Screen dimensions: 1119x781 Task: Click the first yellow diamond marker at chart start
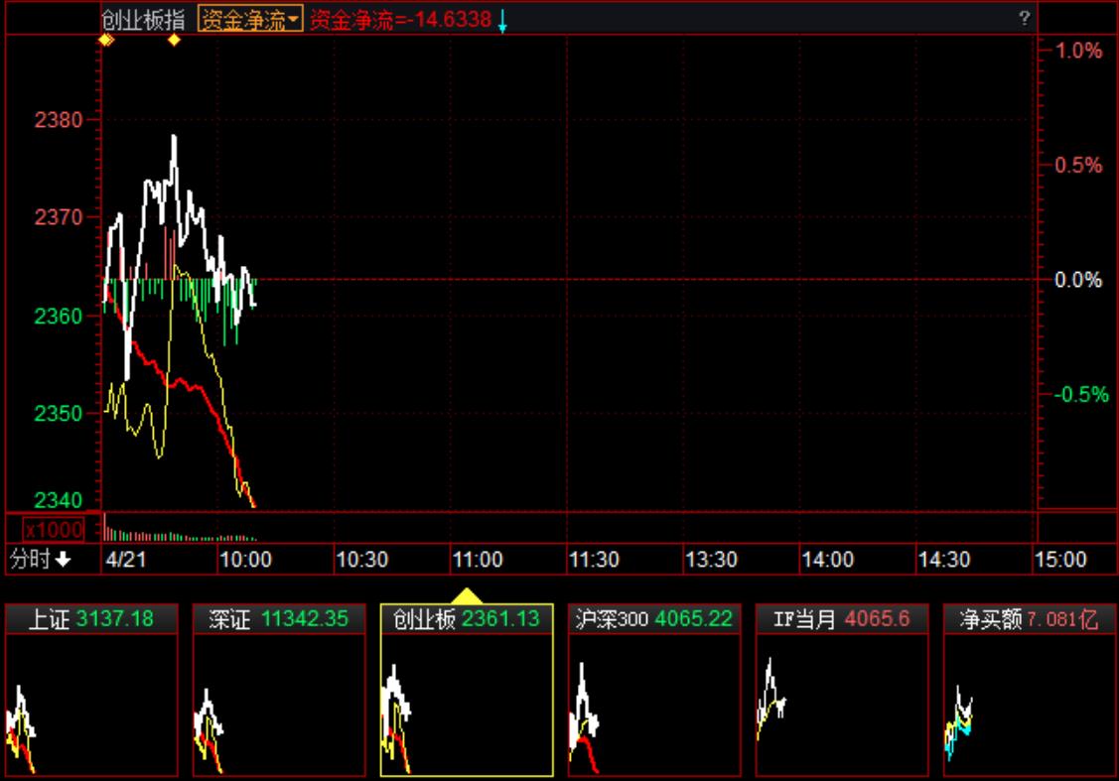[106, 40]
